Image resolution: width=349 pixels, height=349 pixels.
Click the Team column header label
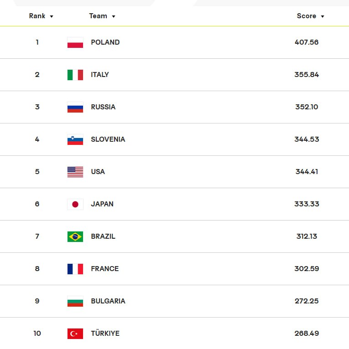pyautogui.click(x=98, y=16)
